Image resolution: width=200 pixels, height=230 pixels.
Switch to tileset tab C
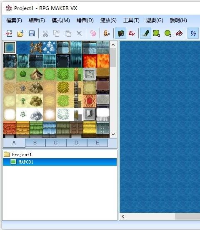(56, 143)
